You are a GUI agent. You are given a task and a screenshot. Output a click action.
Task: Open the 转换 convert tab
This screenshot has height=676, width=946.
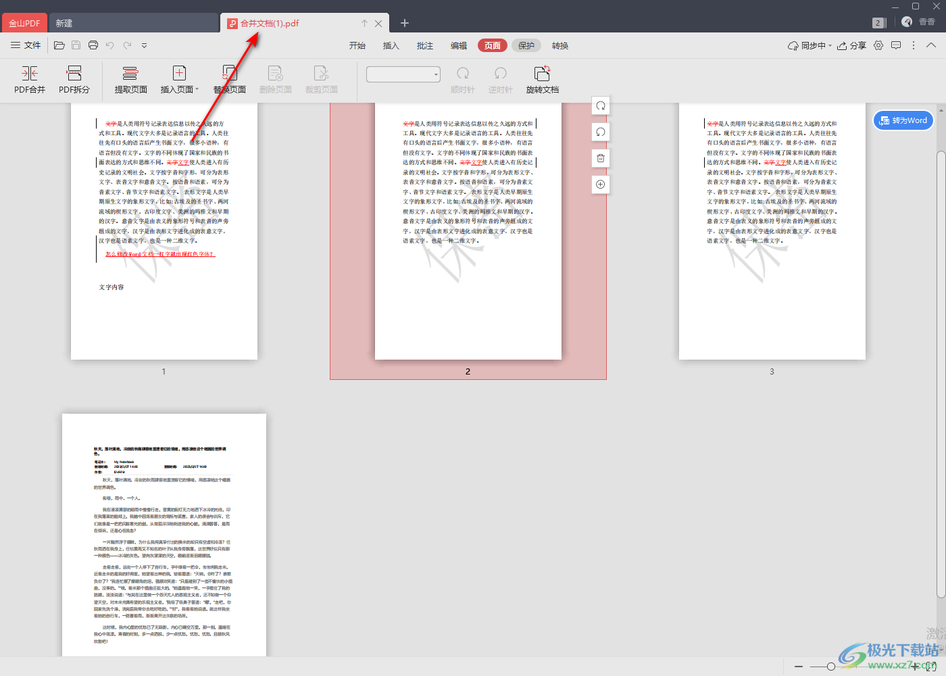click(560, 45)
